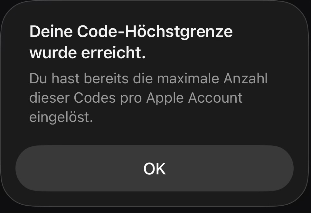Click the words 'Apple Account' in the message
Image resolution: width=311 pixels, height=213 pixels.
[x=194, y=98]
